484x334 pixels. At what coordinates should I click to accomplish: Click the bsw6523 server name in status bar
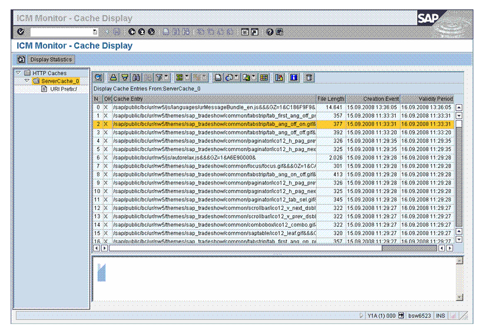click(x=419, y=316)
